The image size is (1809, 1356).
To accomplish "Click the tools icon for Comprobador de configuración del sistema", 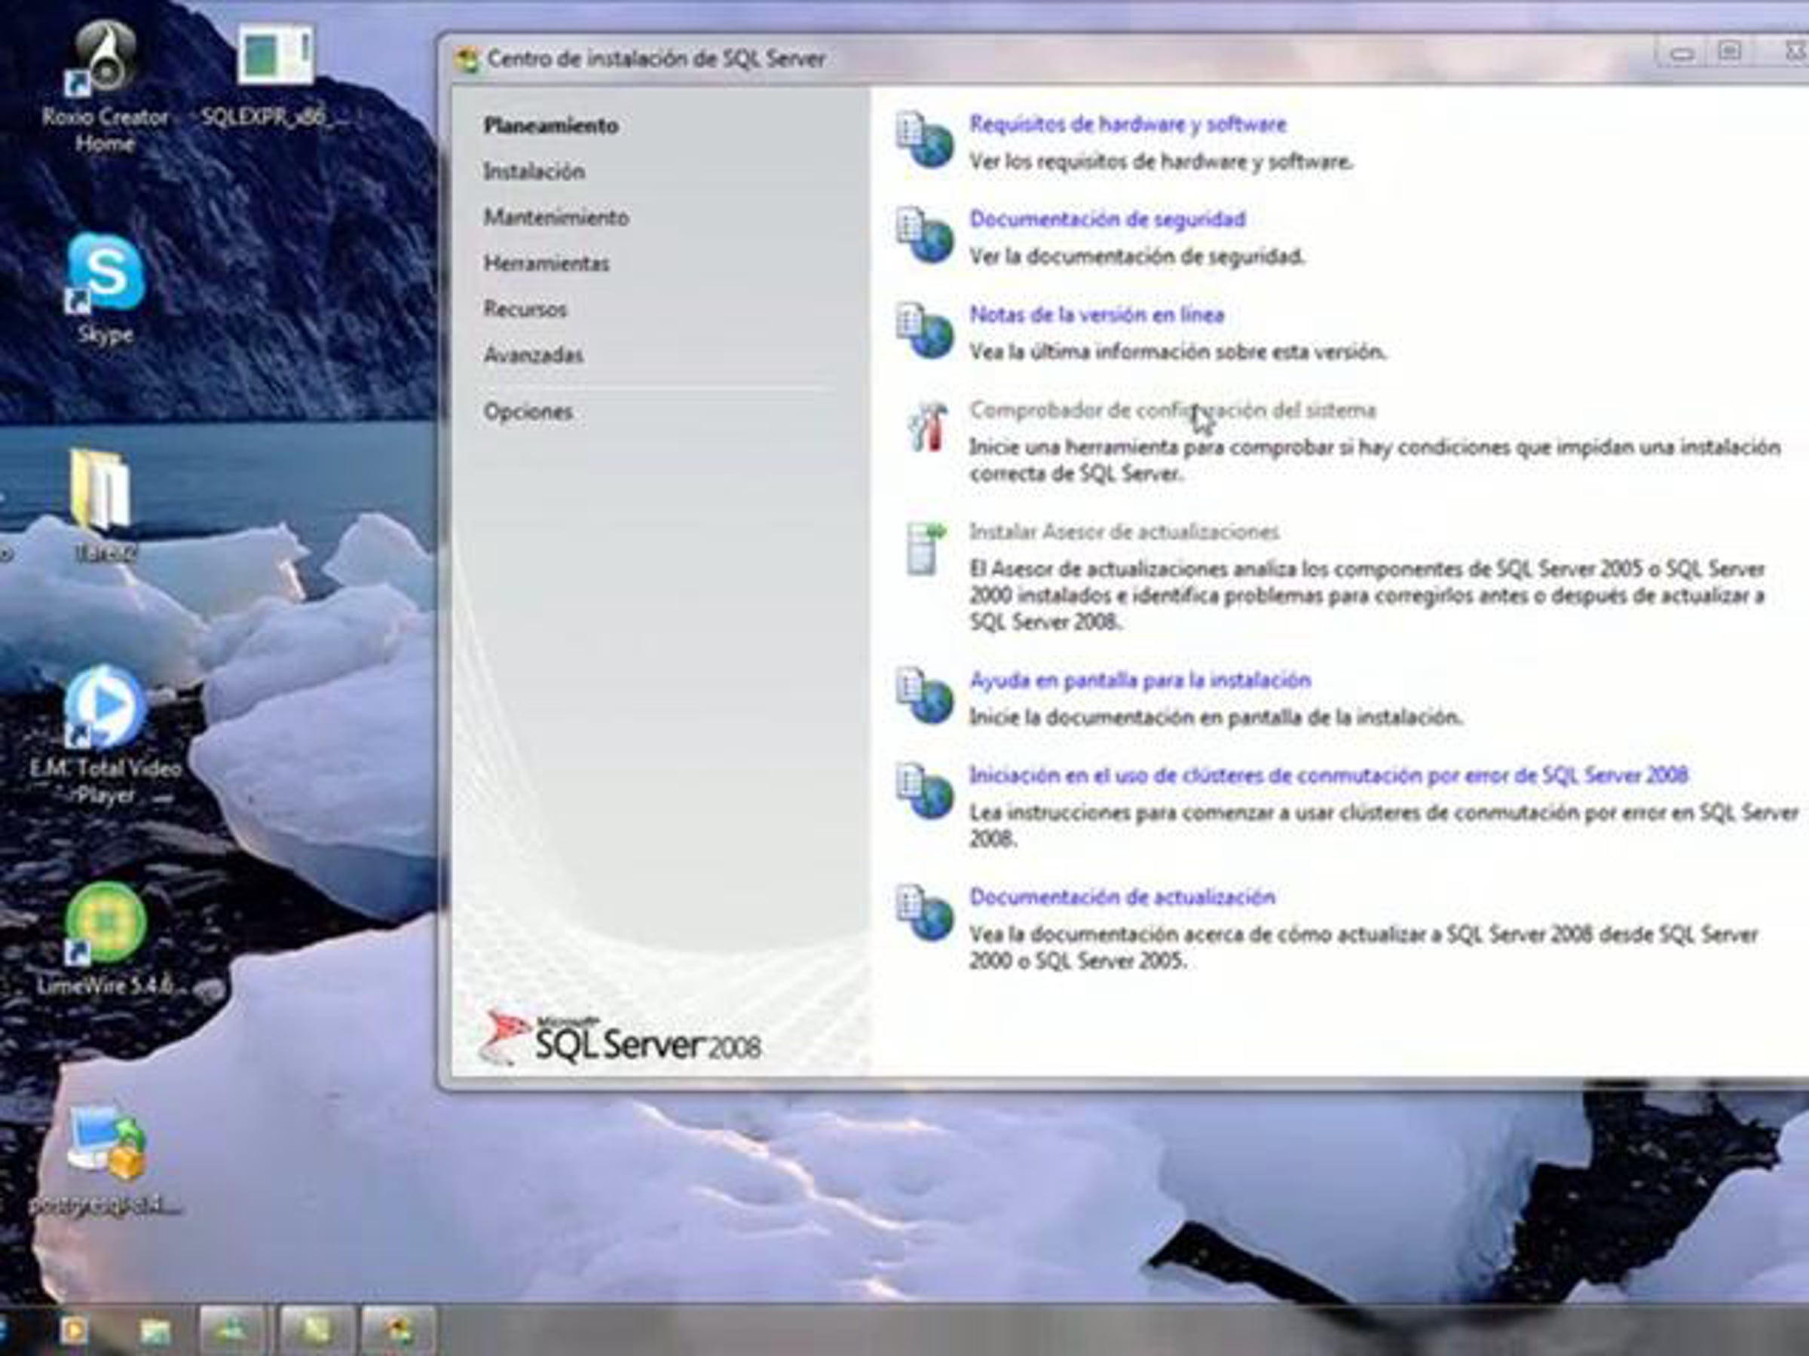I will (927, 426).
